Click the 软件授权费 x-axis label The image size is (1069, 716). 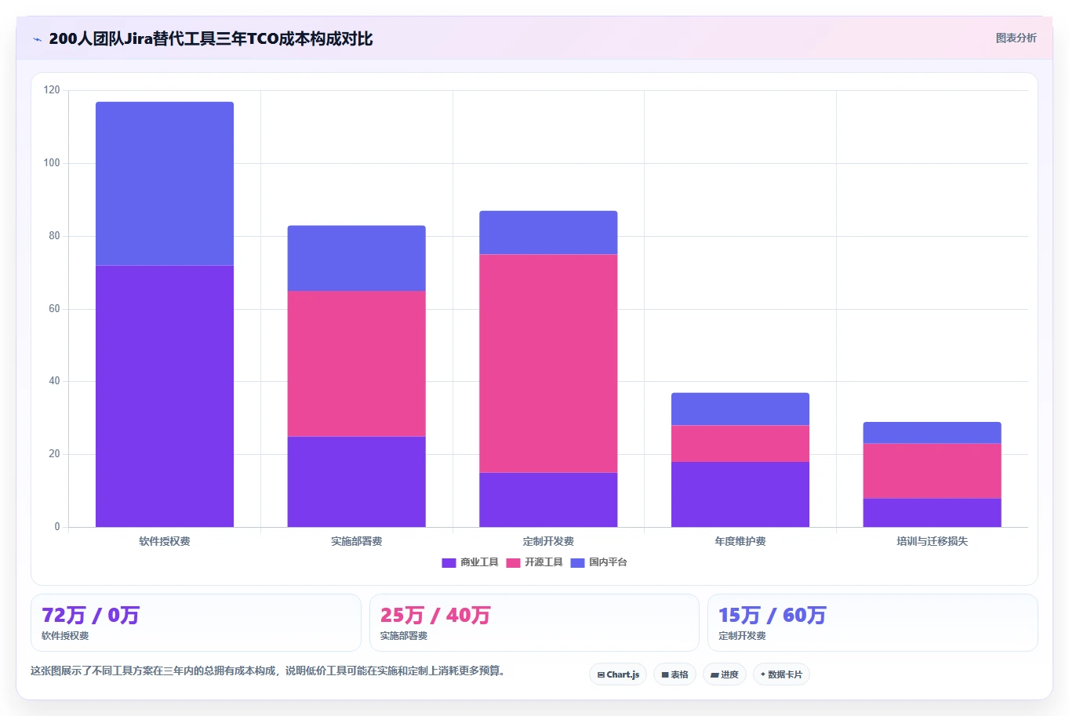[165, 541]
